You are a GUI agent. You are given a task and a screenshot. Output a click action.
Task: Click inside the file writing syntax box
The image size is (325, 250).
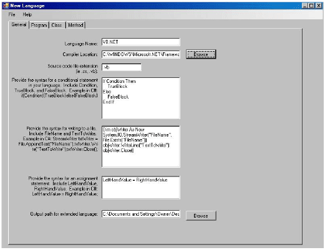pyautogui.click(x=141, y=147)
